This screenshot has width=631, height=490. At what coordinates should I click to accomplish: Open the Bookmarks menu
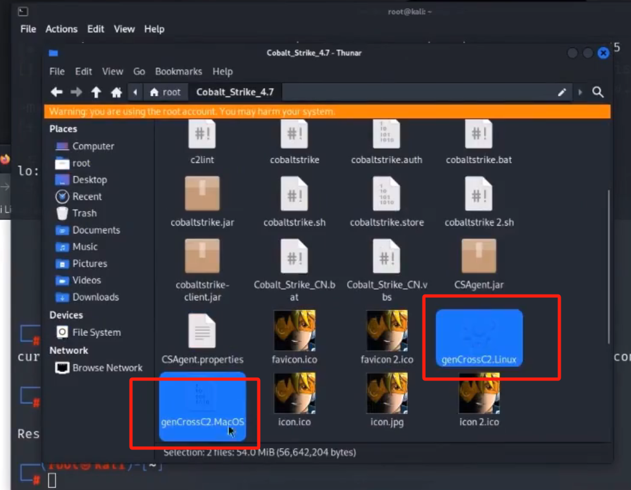(178, 72)
